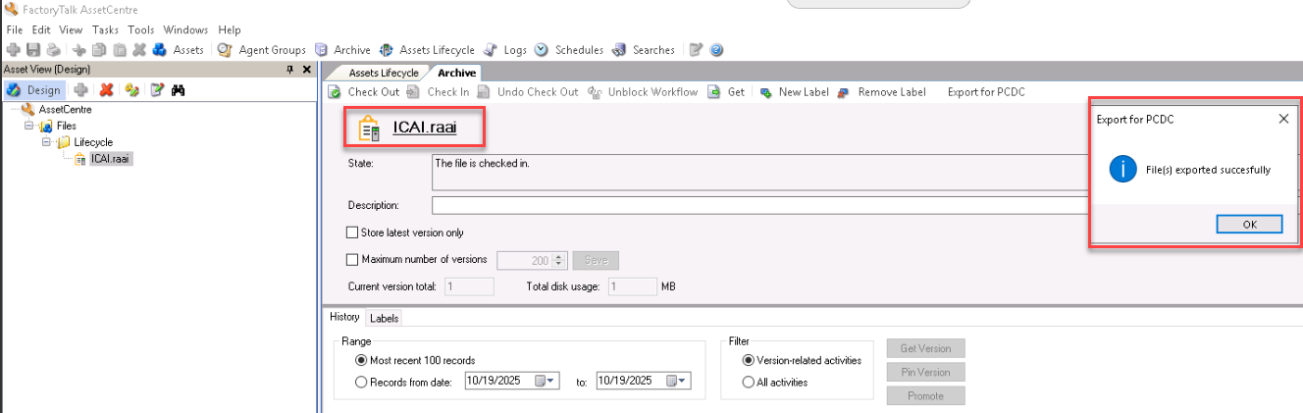Click Undo Check Out in Archive toolbar
The height and width of the screenshot is (413, 1303).
click(x=528, y=92)
